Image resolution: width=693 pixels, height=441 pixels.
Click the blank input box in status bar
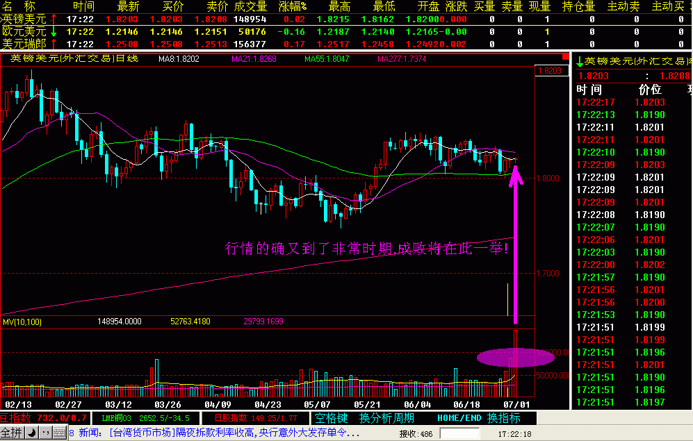[x=459, y=433]
